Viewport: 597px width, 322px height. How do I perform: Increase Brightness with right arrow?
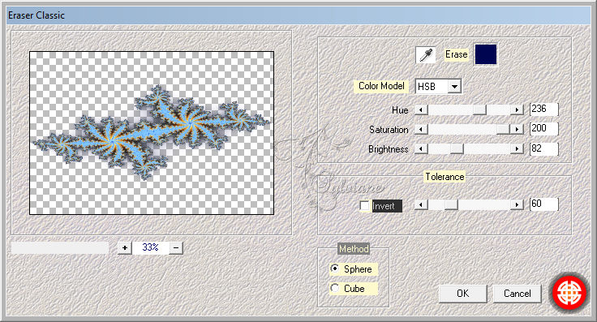click(517, 148)
